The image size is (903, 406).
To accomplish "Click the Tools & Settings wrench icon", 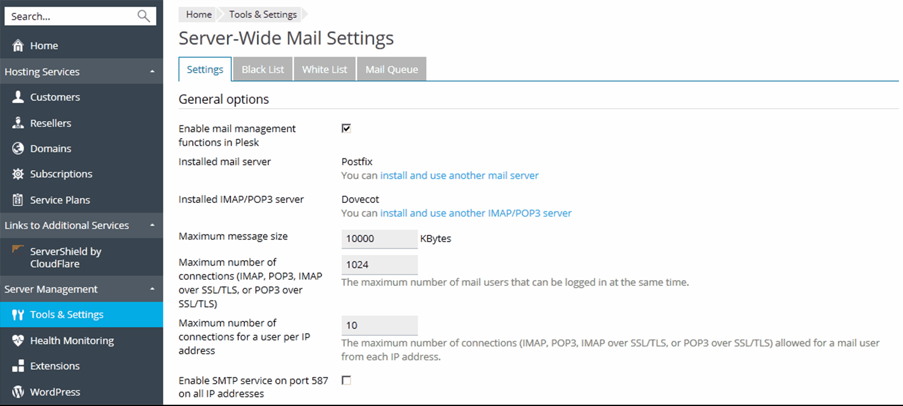I will 18,315.
